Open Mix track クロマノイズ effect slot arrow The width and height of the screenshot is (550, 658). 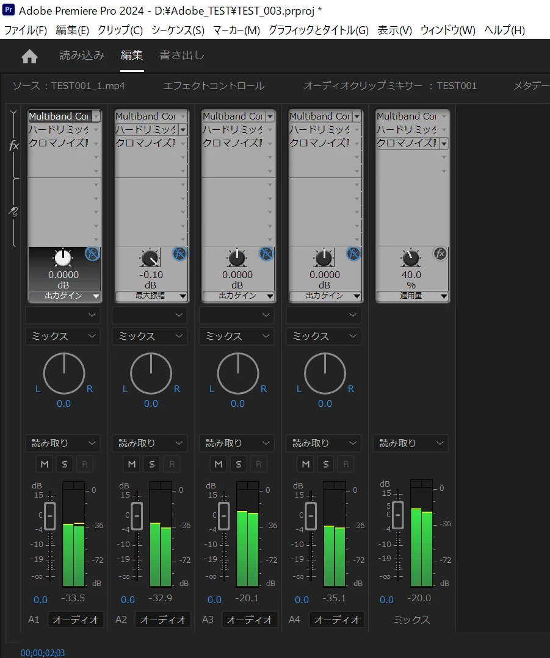(444, 143)
